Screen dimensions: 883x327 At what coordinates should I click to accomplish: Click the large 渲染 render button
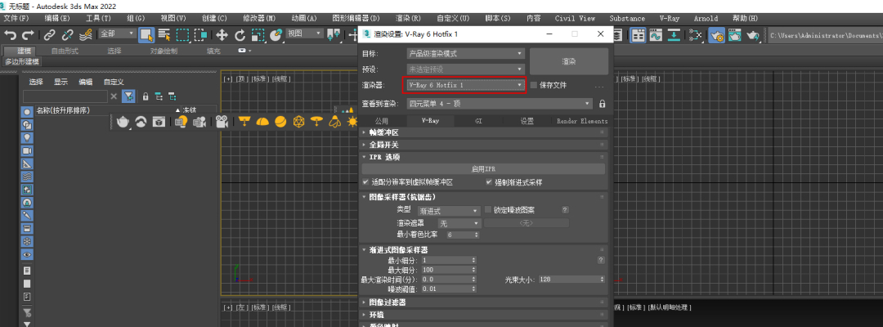(x=569, y=60)
